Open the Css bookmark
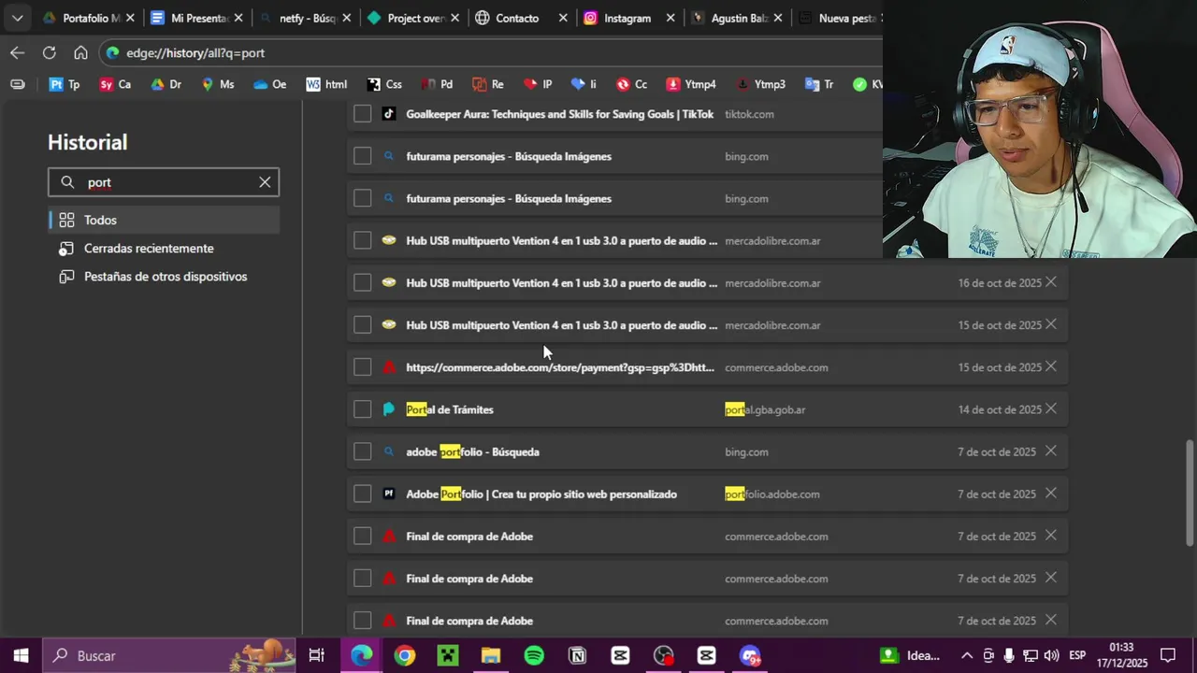Image resolution: width=1197 pixels, height=673 pixels. pyautogui.click(x=384, y=84)
